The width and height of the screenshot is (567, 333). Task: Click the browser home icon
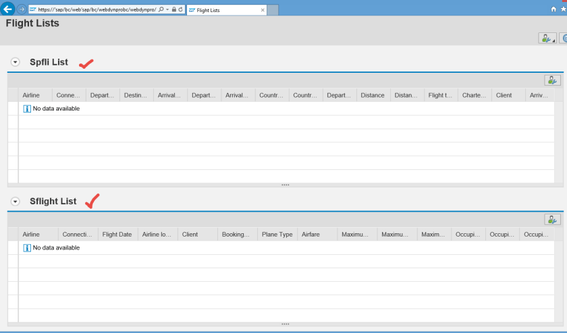553,9
